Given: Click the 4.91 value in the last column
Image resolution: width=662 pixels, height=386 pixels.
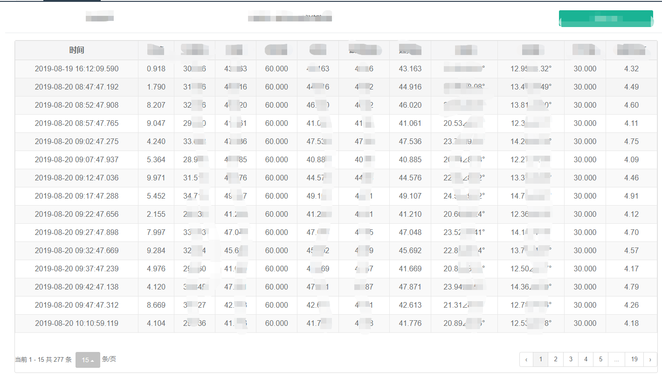Looking at the screenshot, I should point(631,196).
